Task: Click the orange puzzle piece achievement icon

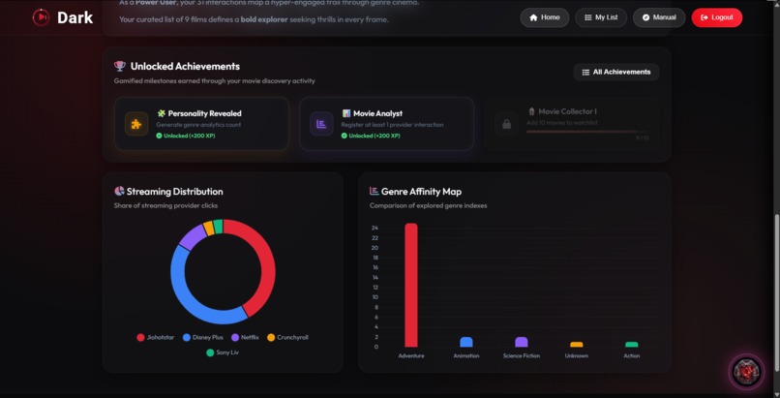Action: [x=136, y=124]
